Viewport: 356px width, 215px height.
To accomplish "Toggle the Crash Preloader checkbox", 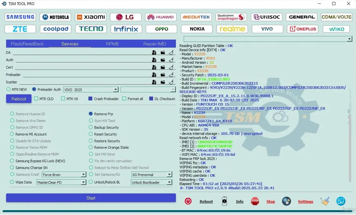I will [x=90, y=98].
